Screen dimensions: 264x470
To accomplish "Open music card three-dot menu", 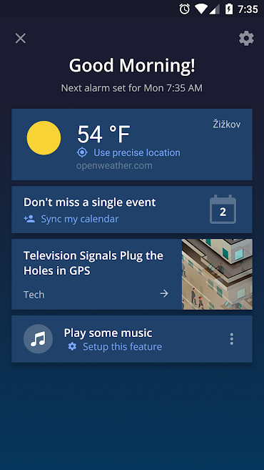I will [231, 339].
